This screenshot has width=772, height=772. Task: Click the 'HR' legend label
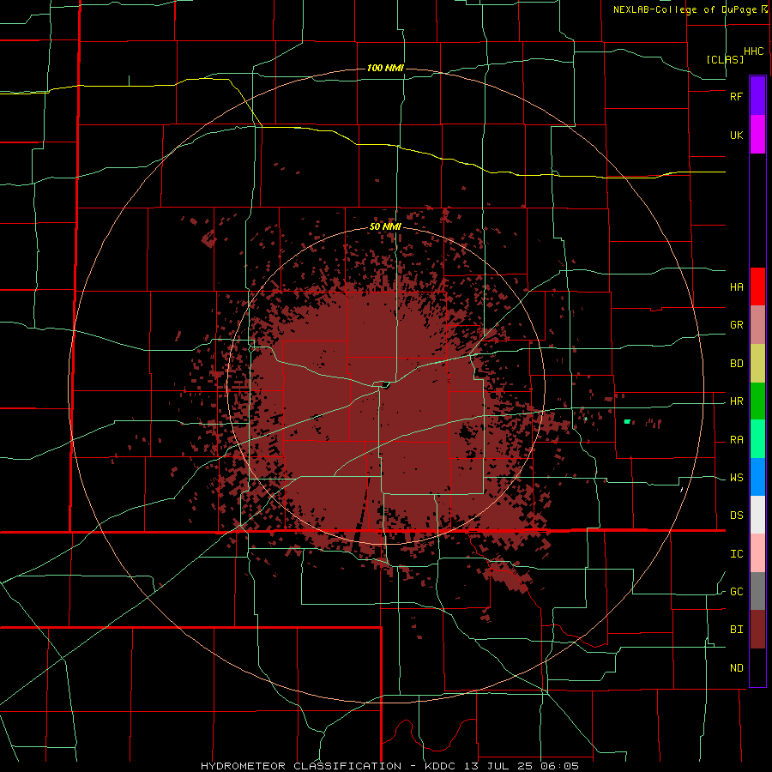tap(736, 401)
